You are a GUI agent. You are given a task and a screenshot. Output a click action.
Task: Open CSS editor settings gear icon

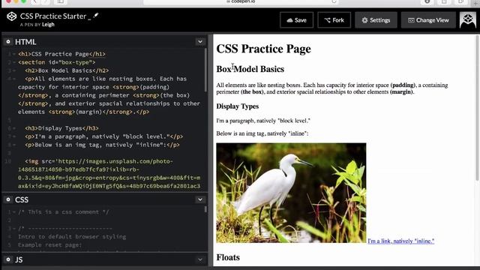point(8,199)
